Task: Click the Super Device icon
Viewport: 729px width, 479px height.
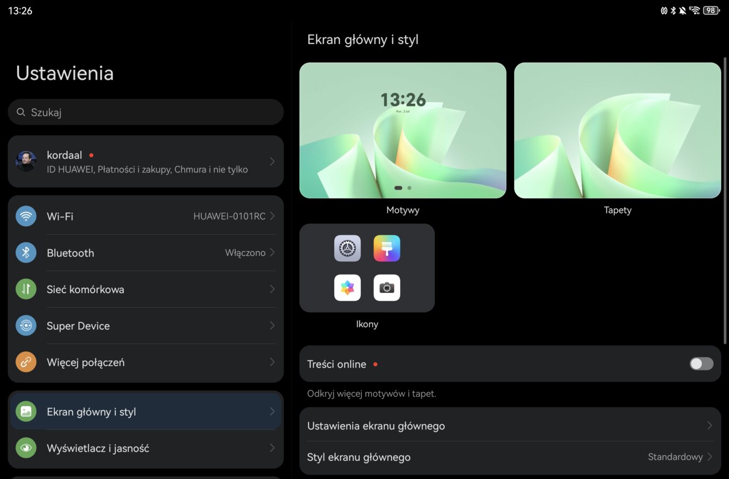Action: [x=26, y=326]
